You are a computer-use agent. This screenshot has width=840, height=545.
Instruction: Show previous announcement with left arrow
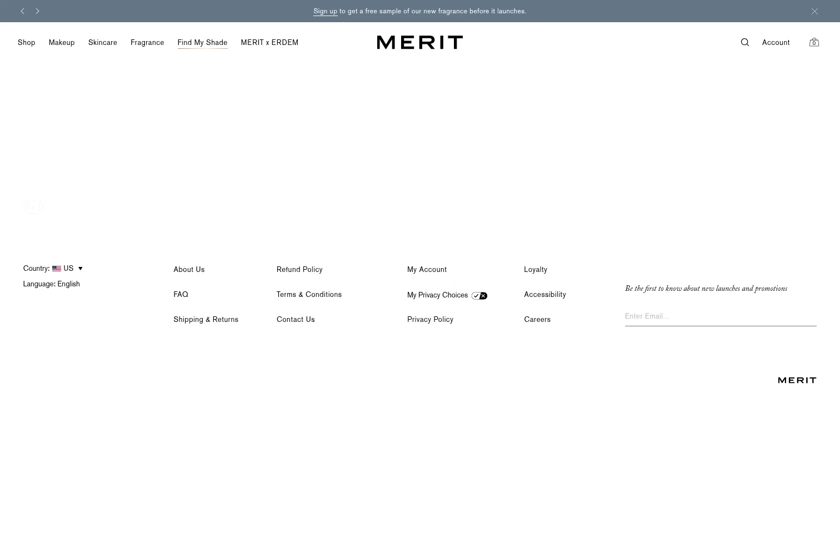pos(22,11)
